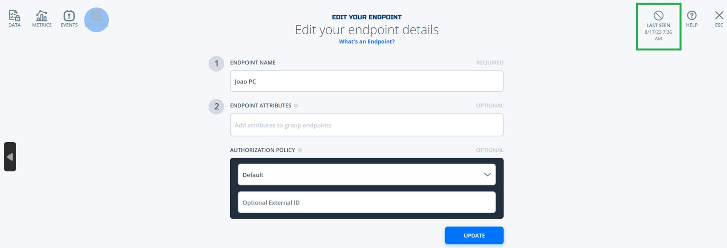Click the attributes field to group endpoints
This screenshot has width=727, height=248.
click(x=367, y=125)
